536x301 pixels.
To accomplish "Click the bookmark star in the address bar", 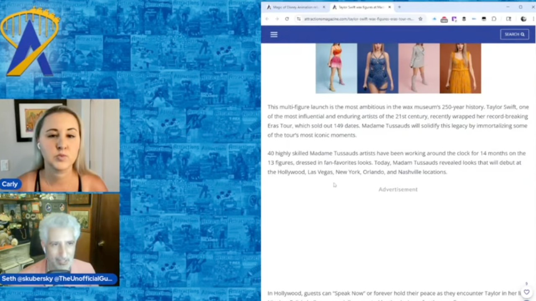I will click(420, 19).
